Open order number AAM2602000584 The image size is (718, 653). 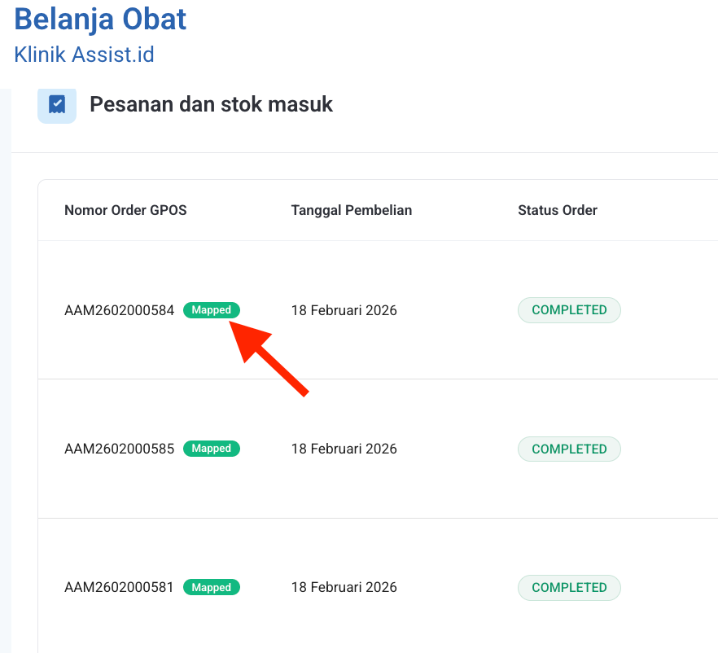click(x=119, y=310)
